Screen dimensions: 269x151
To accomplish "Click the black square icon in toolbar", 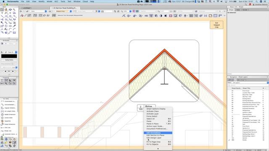I will pyautogui.click(x=166, y=16).
